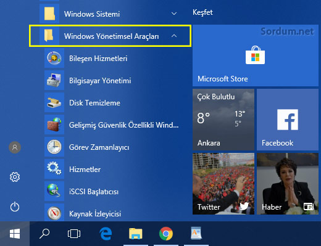Open the Facebook tile label
321x246 pixels.
coord(277,143)
